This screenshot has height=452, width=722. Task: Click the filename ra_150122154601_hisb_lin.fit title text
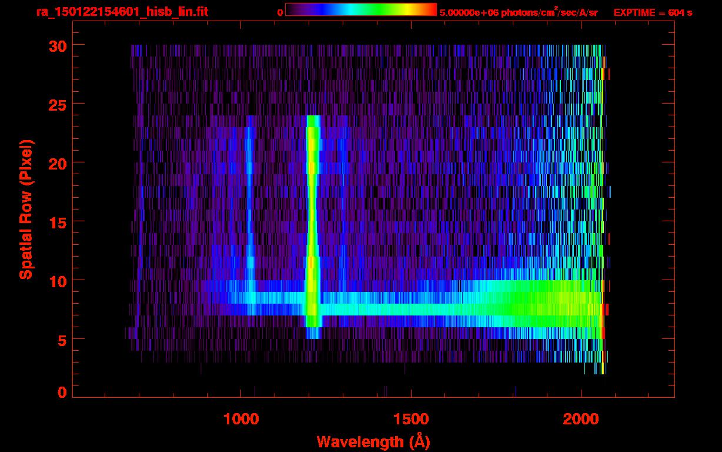click(x=122, y=12)
